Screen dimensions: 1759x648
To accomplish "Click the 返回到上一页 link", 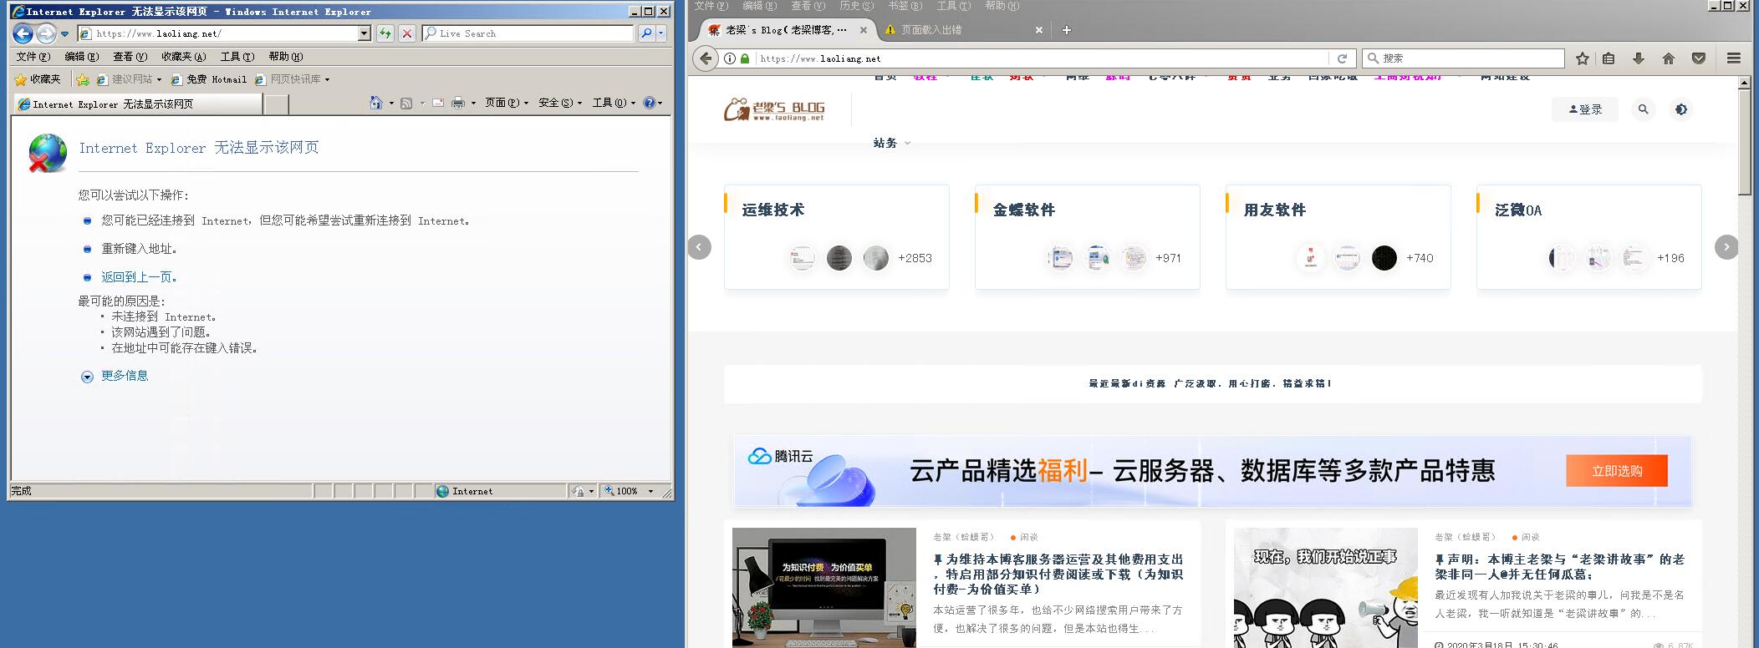I will (139, 277).
